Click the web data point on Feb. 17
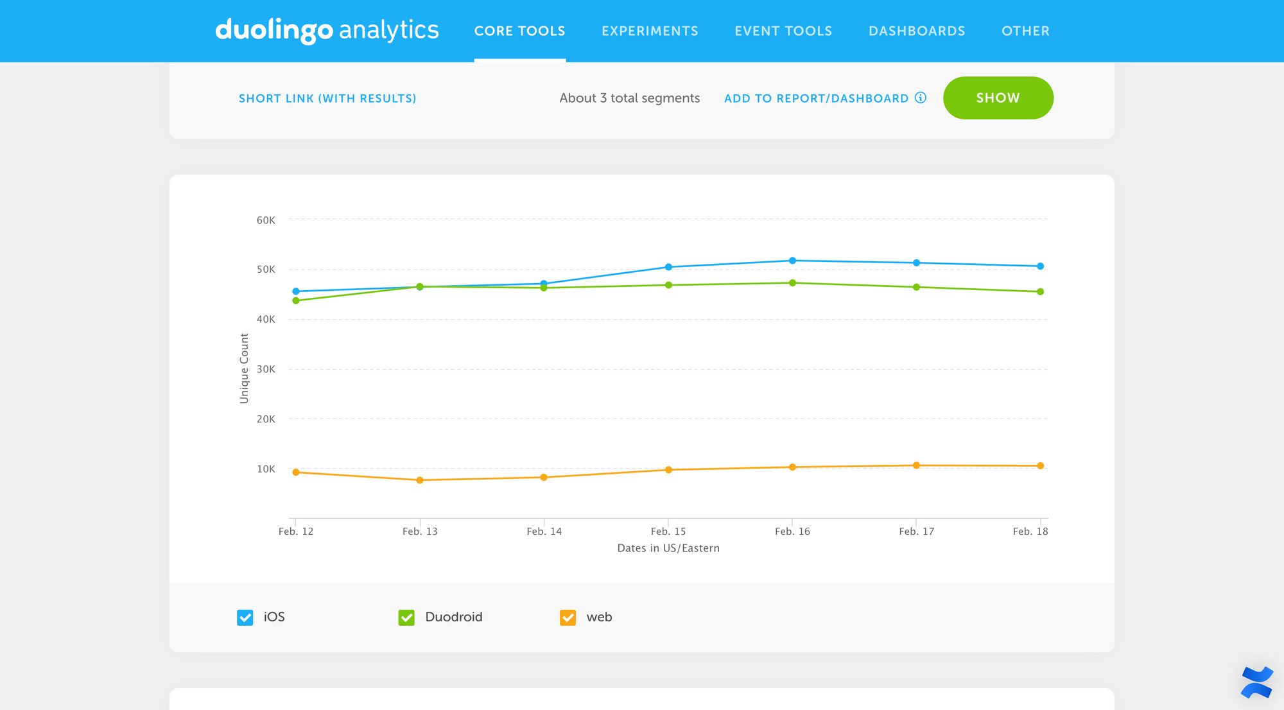The image size is (1284, 710). pos(916,465)
